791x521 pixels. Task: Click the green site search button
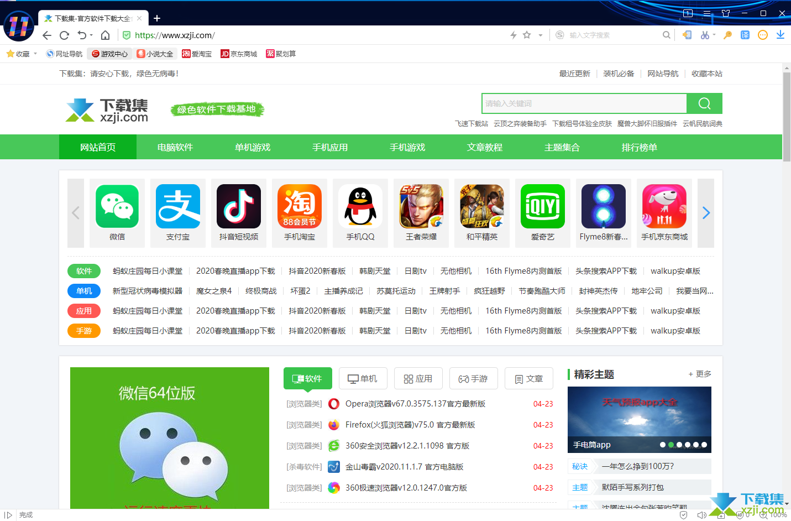pos(704,103)
